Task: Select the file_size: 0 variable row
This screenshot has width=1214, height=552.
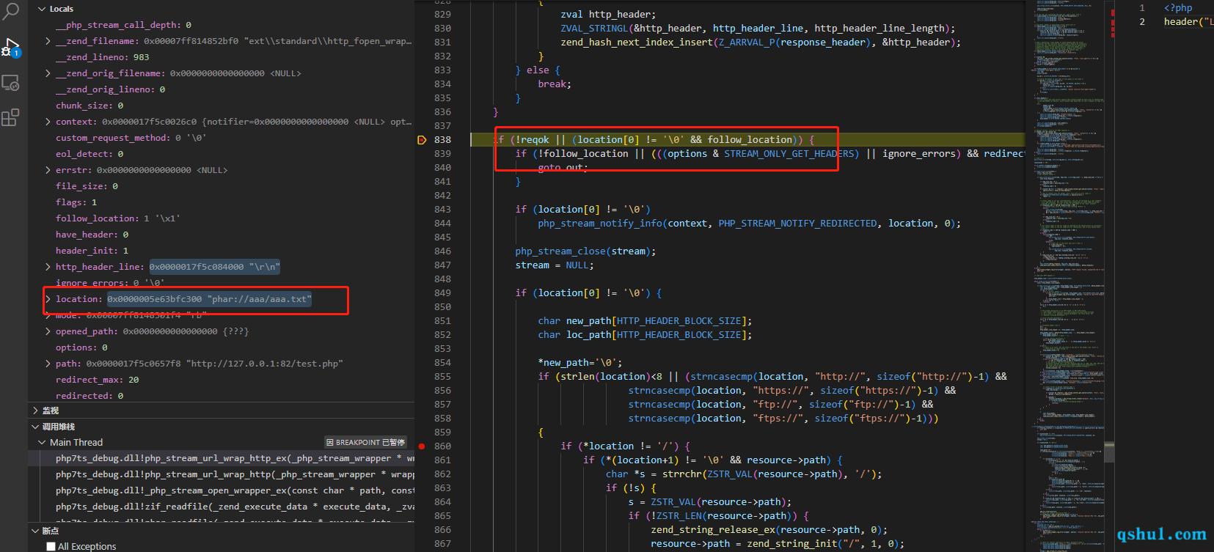Action: (x=221, y=186)
